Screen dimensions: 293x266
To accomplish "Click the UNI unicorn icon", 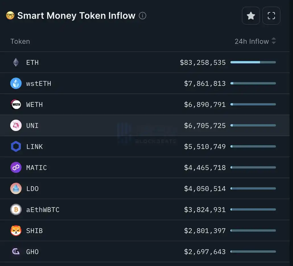I will [x=16, y=126].
